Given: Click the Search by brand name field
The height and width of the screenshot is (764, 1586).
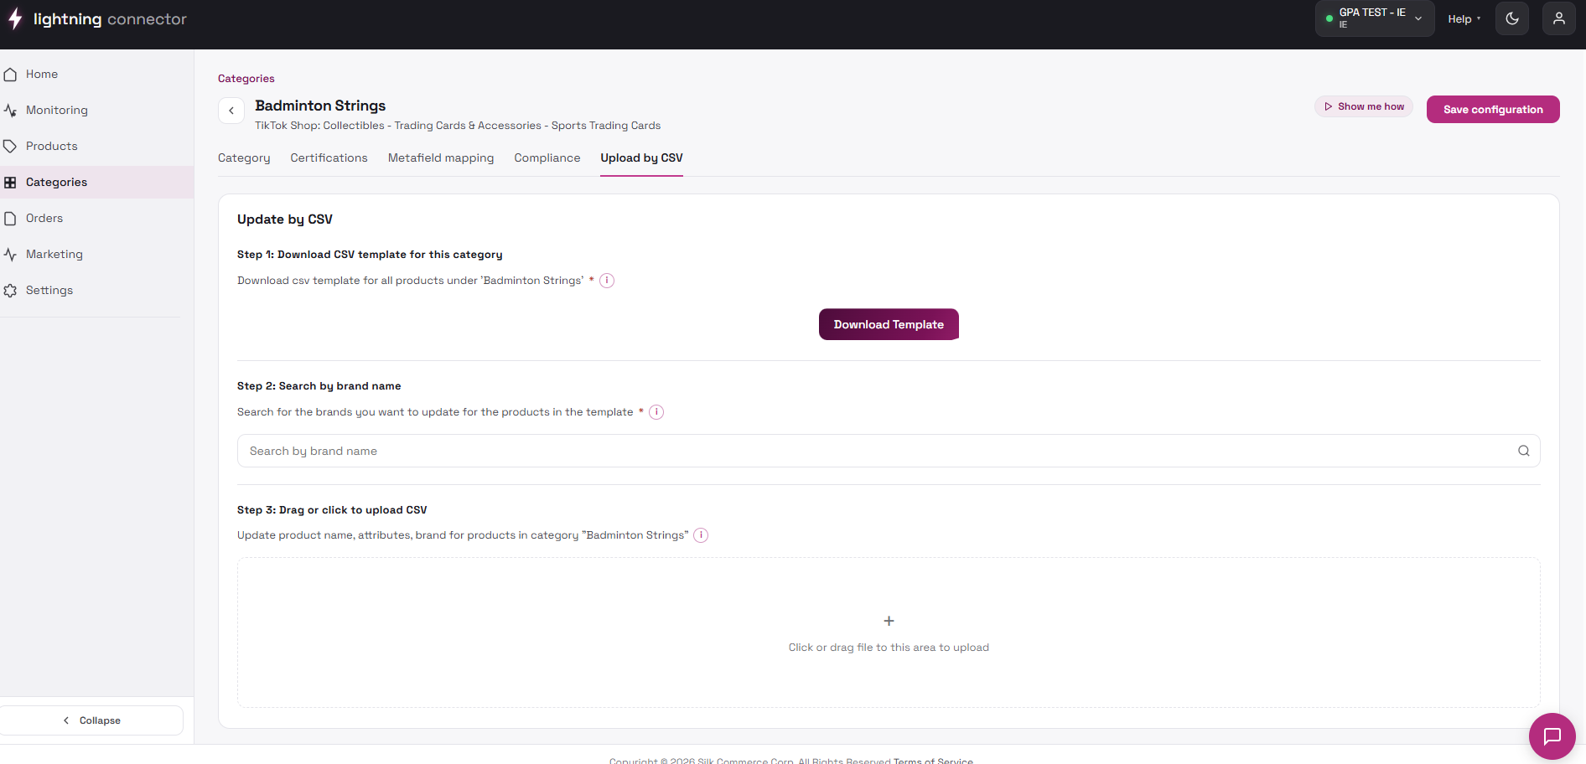Looking at the screenshot, I should coord(889,451).
